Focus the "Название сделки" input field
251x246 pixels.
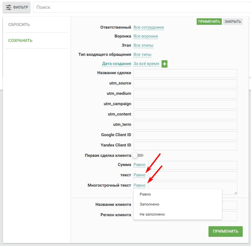[185, 74]
